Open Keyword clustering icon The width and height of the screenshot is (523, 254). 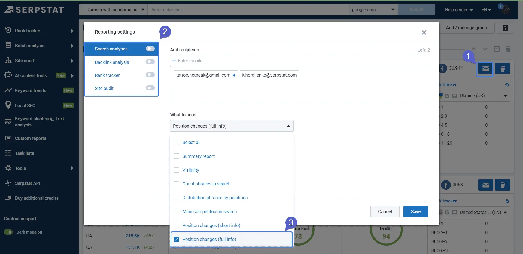click(x=8, y=122)
